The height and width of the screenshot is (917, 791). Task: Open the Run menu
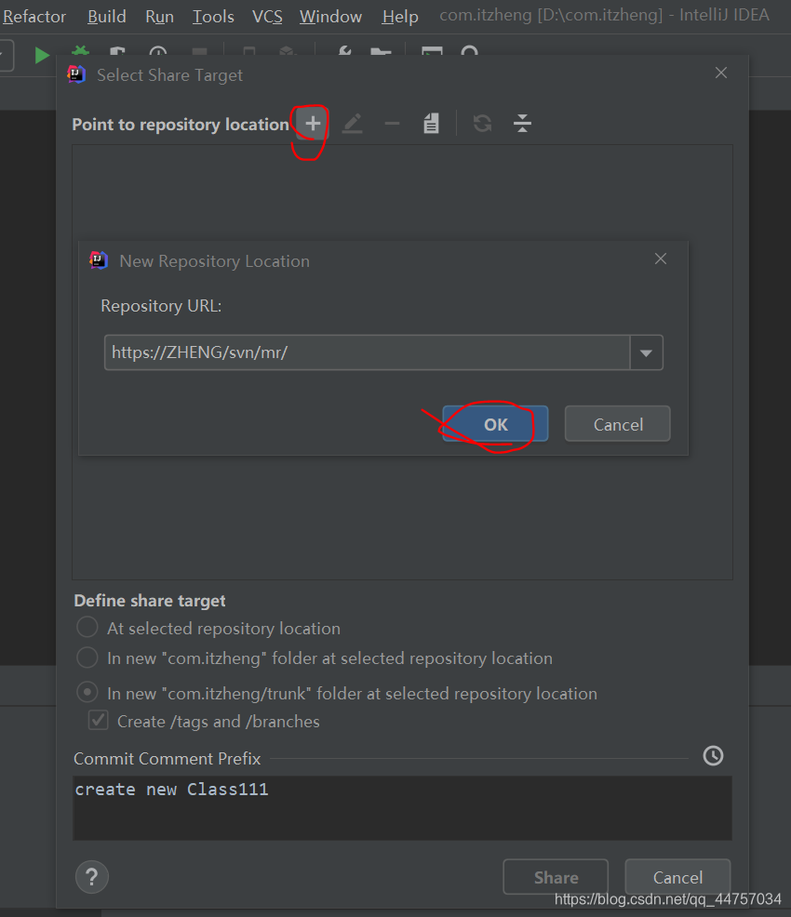tap(159, 17)
